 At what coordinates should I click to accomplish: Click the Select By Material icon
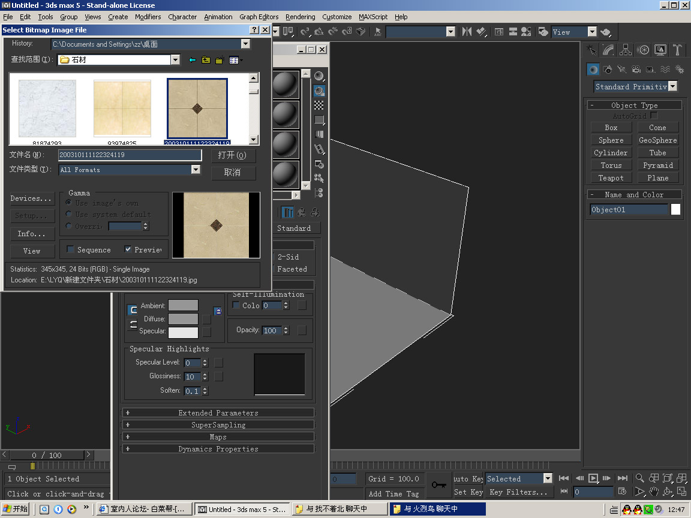coord(319,178)
